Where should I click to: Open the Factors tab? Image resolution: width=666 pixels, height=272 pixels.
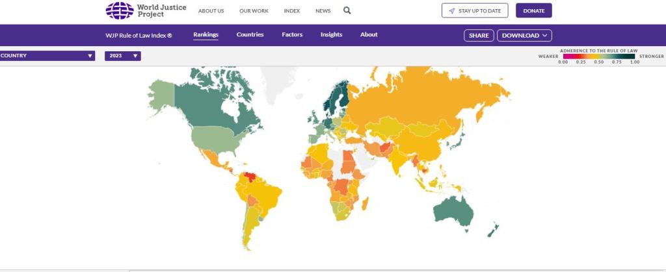292,35
